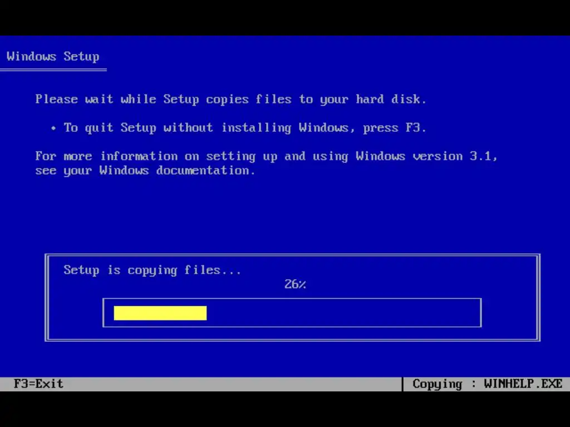Click the Setup is copying files text

click(152, 270)
